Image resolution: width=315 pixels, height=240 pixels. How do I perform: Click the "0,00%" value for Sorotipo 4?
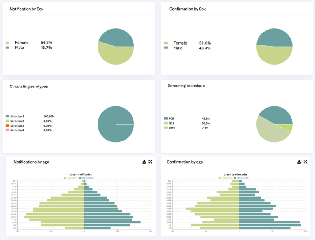tap(47, 130)
